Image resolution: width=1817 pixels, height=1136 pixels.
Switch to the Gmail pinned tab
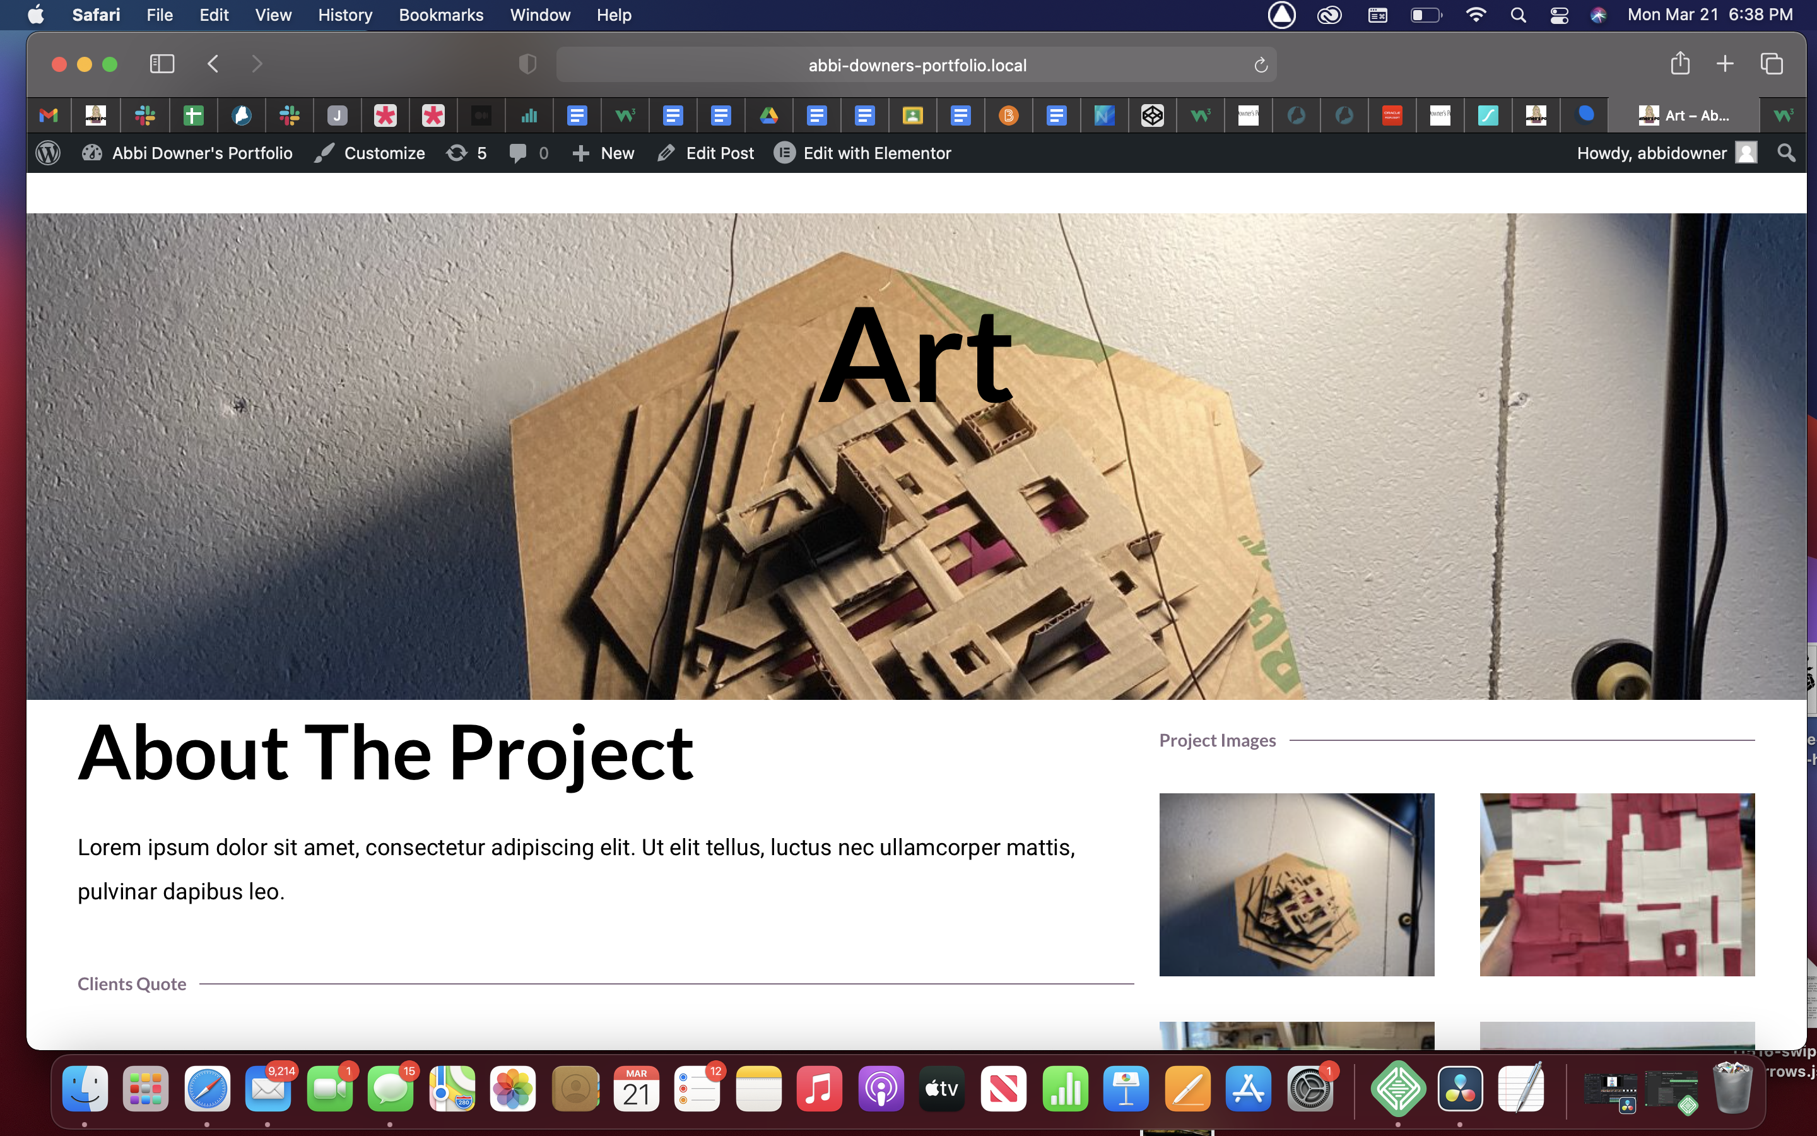49,115
